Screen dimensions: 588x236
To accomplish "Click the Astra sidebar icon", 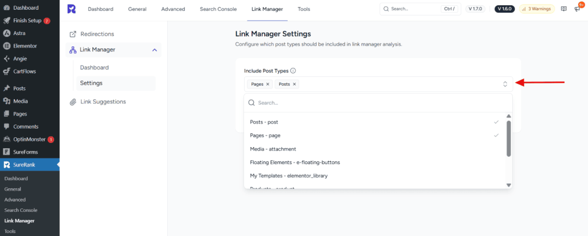I will (6, 33).
